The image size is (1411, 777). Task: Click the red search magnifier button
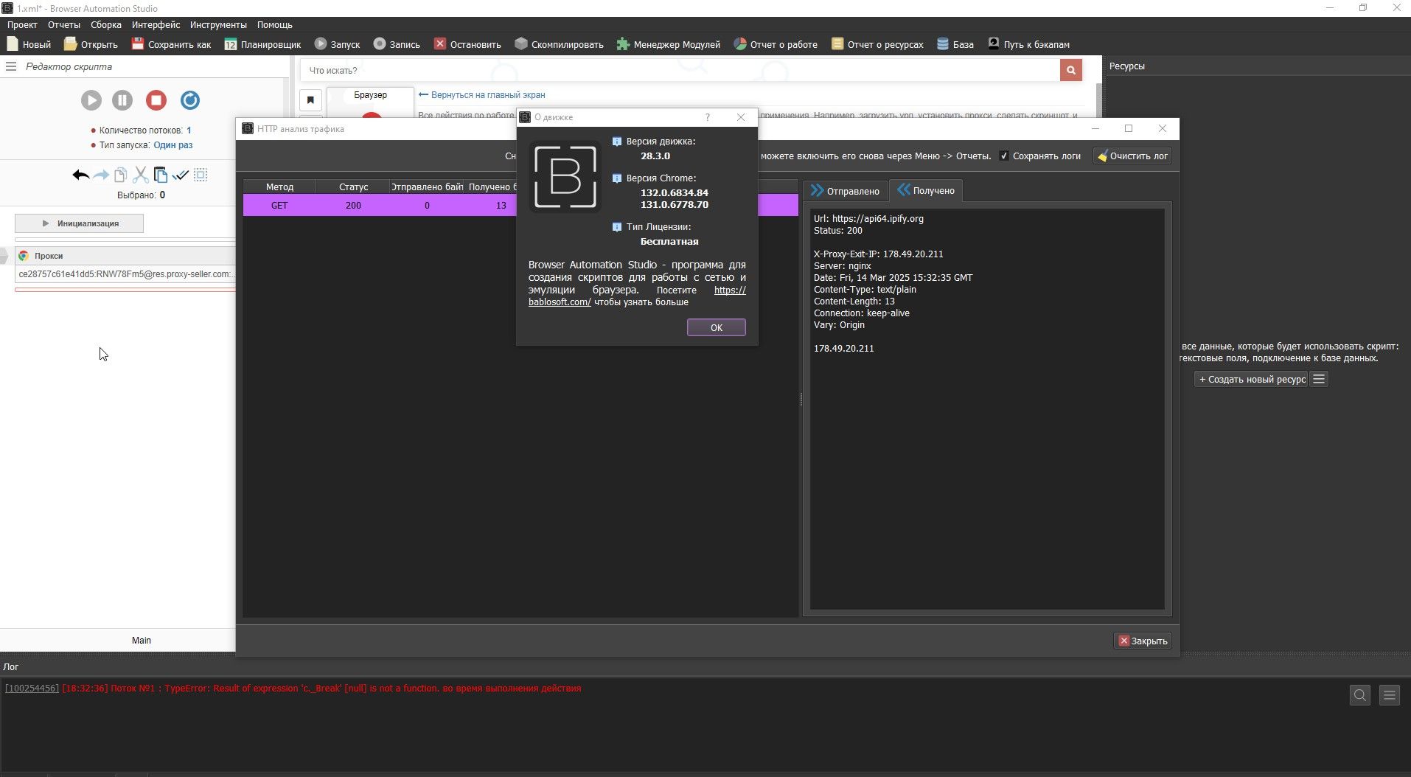(x=1070, y=70)
